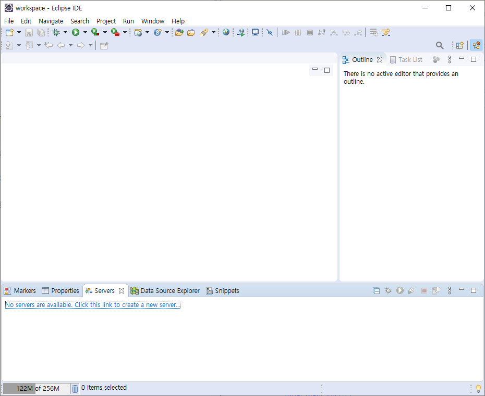
Task: Click the Save toolbar icon
Action: click(29, 32)
